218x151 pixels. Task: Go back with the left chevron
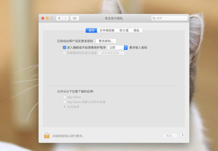(x=59, y=18)
